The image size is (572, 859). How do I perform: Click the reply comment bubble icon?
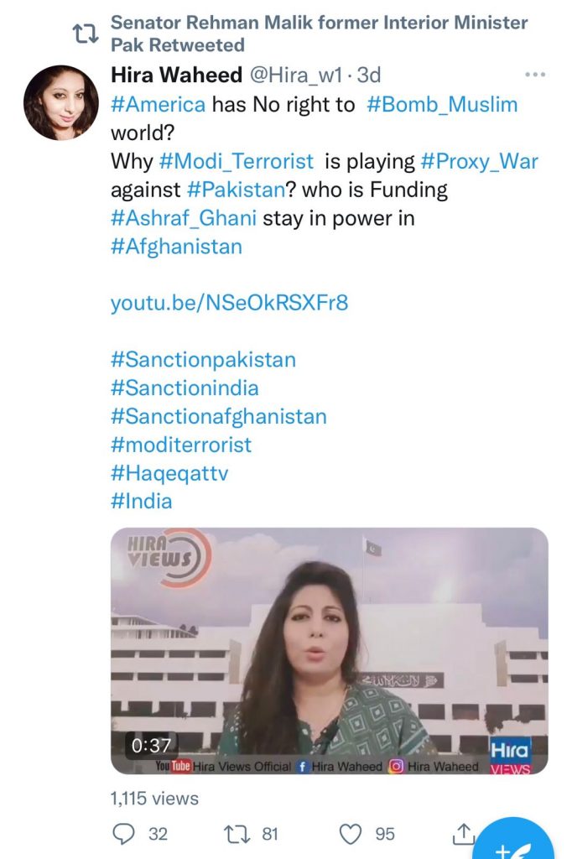pos(124,833)
